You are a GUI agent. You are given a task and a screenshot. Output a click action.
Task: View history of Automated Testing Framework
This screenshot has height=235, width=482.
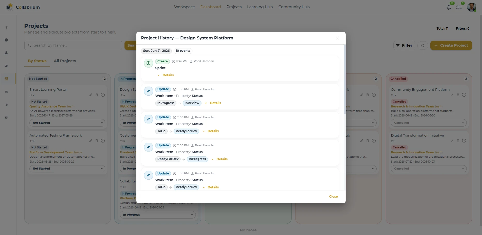click(103, 141)
